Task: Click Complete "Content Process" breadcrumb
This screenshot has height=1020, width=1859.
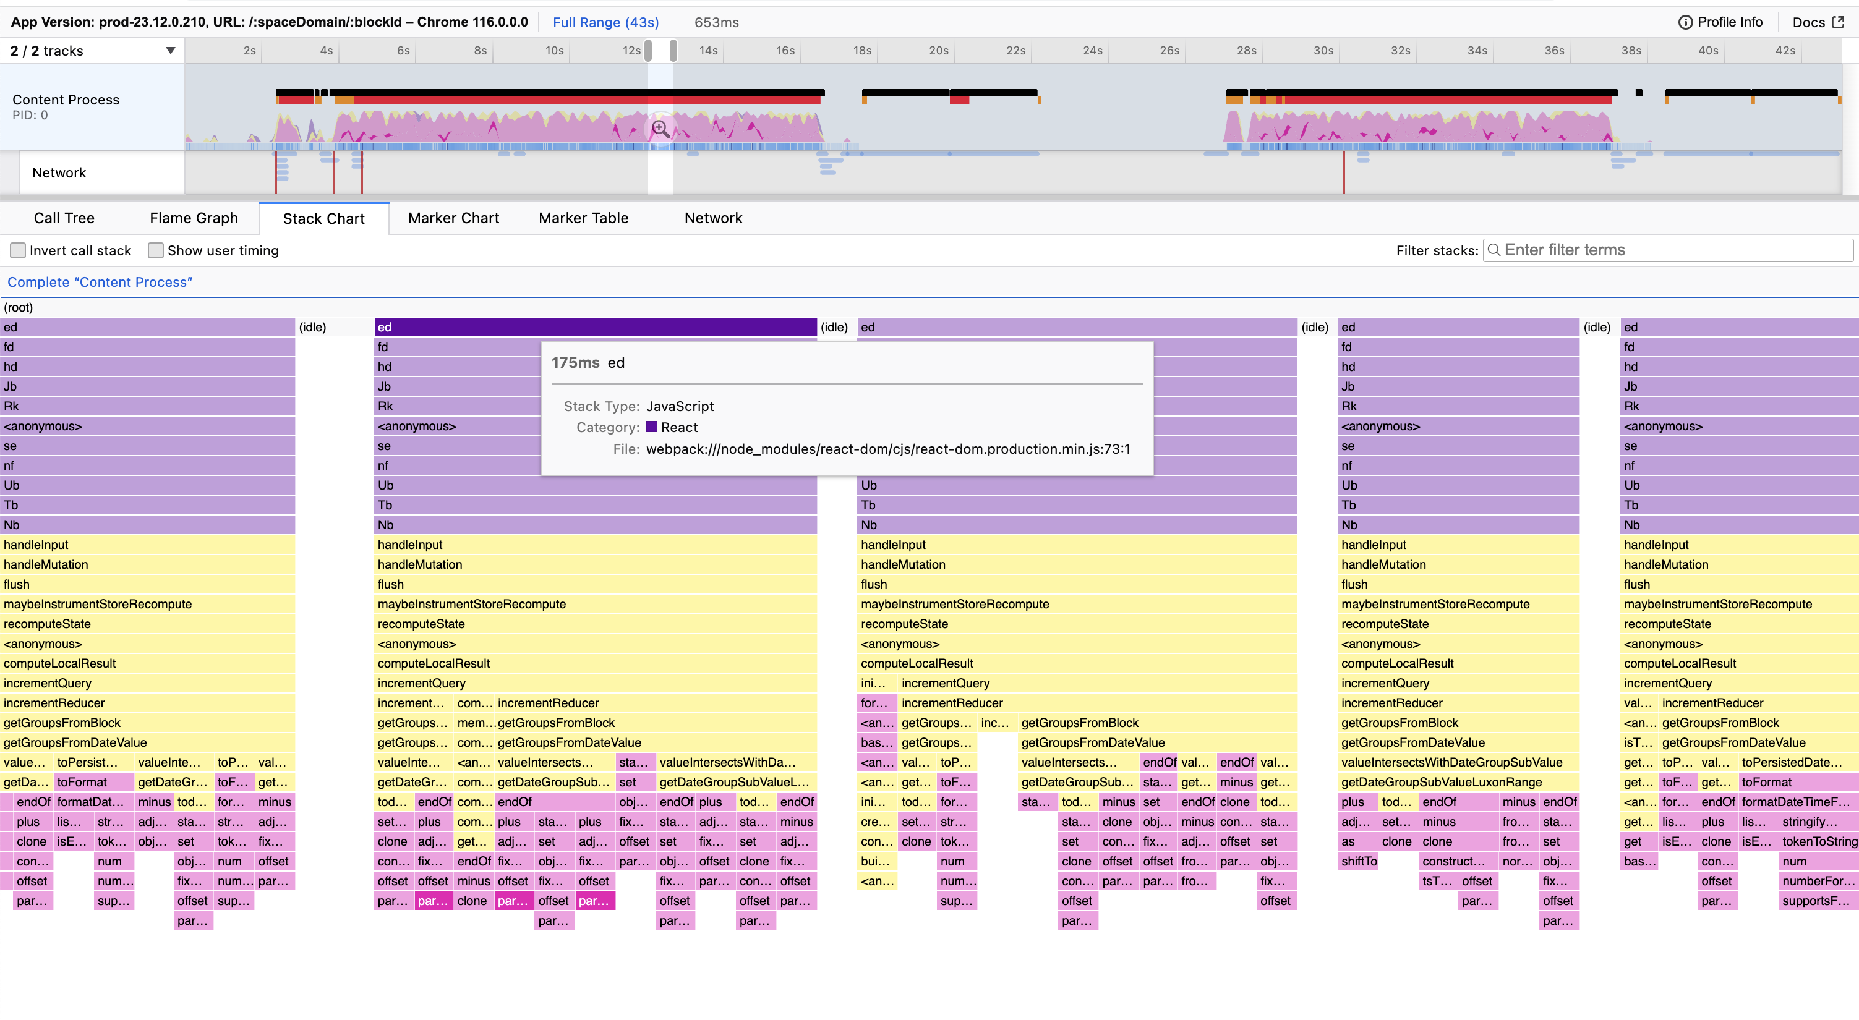Action: [100, 282]
